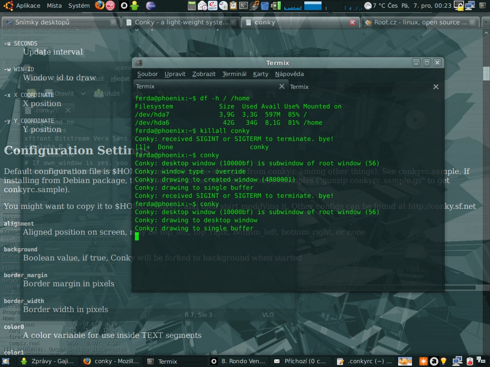
Task: Click the Amarok tray icon in bottom panel
Action: coord(434,361)
